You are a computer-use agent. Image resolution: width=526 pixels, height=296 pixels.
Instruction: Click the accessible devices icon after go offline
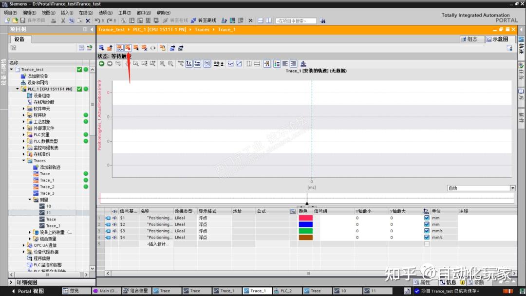click(x=224, y=20)
